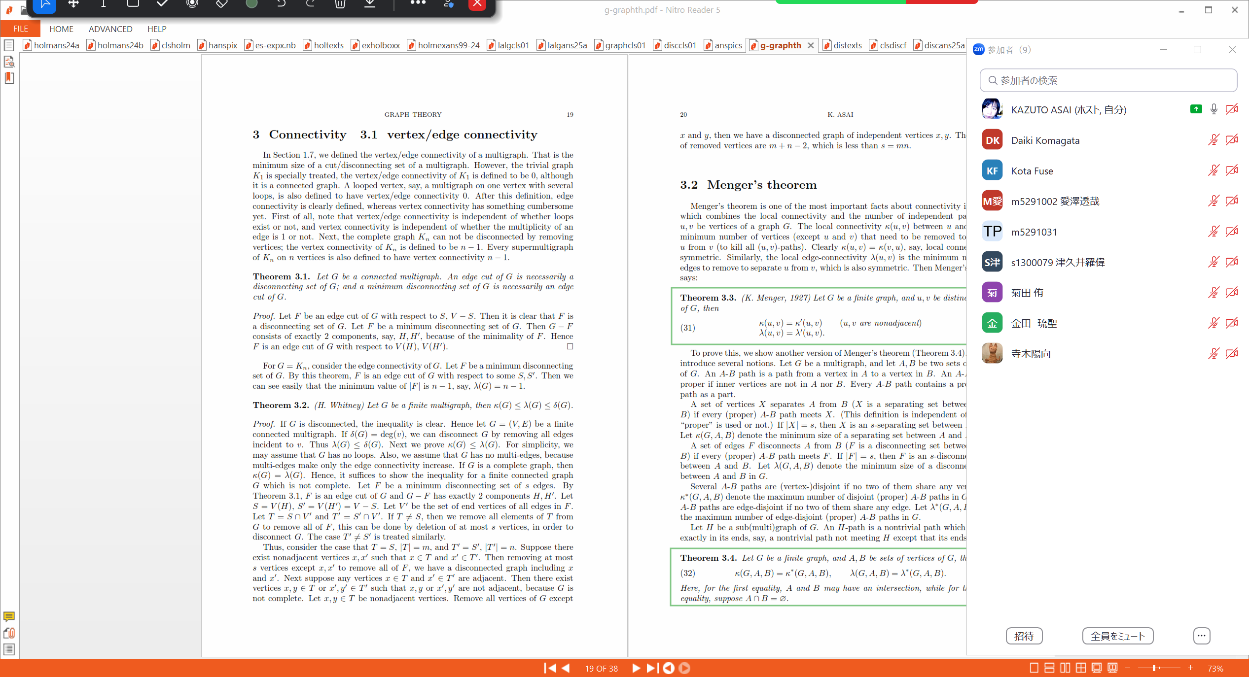Click the participant search field
The height and width of the screenshot is (677, 1249).
[1108, 80]
